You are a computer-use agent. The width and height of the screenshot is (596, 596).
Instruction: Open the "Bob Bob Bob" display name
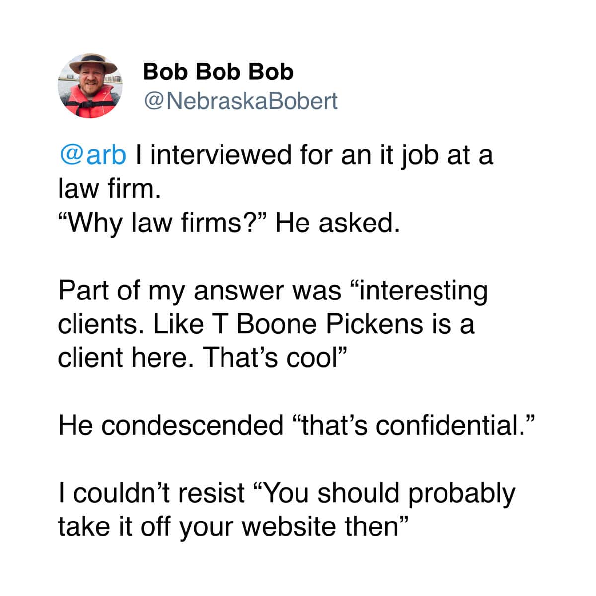click(x=218, y=72)
